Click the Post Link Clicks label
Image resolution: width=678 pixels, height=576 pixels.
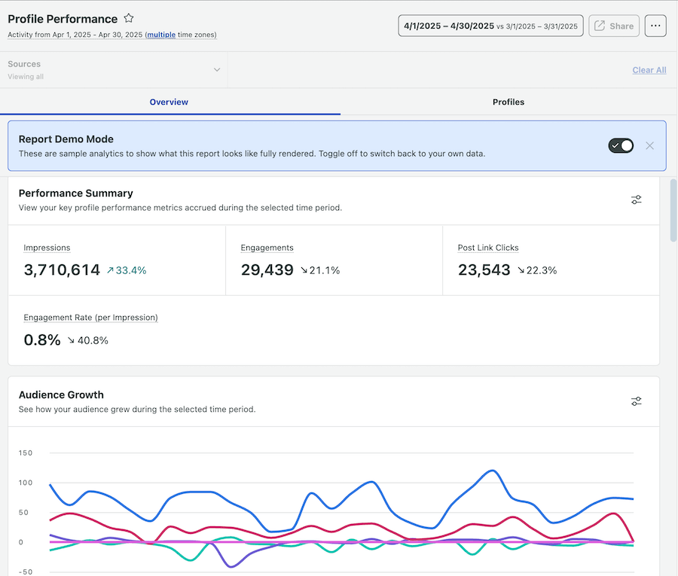pyautogui.click(x=488, y=248)
